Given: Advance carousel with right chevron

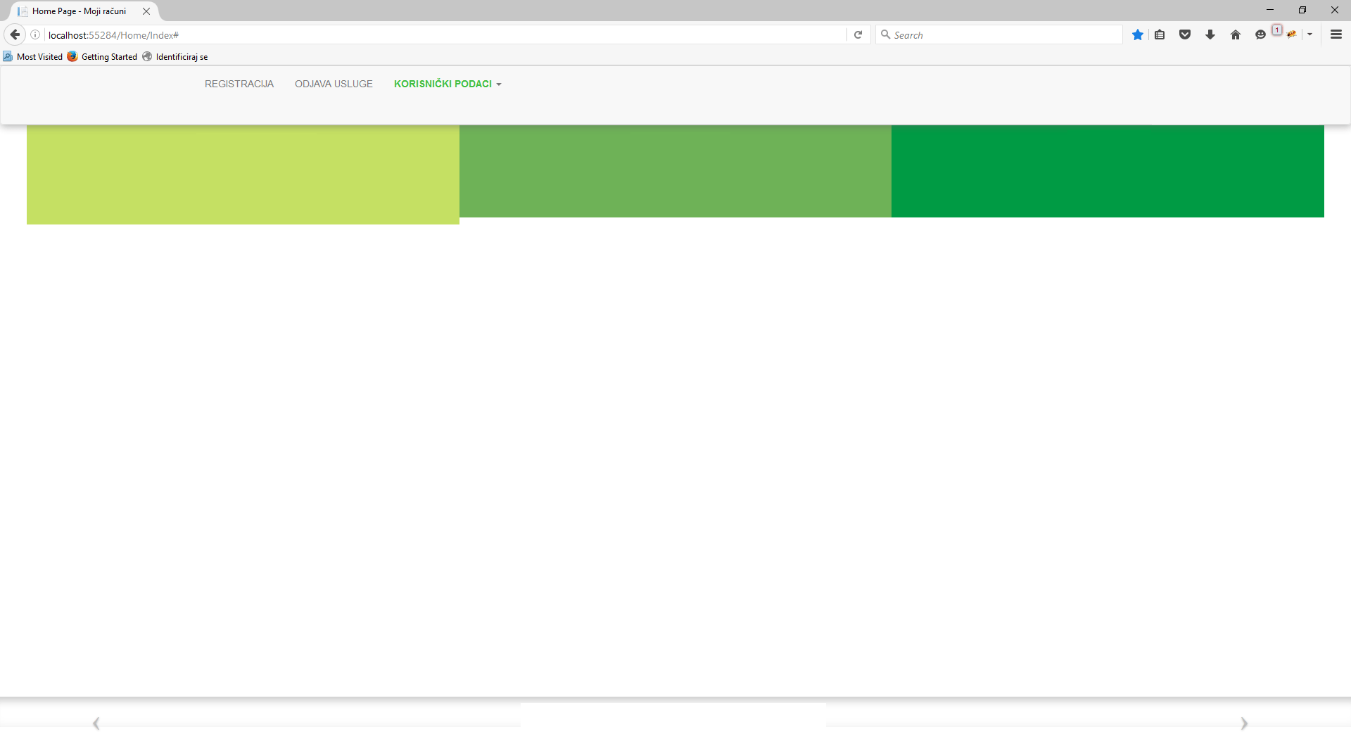Looking at the screenshot, I should (1244, 723).
